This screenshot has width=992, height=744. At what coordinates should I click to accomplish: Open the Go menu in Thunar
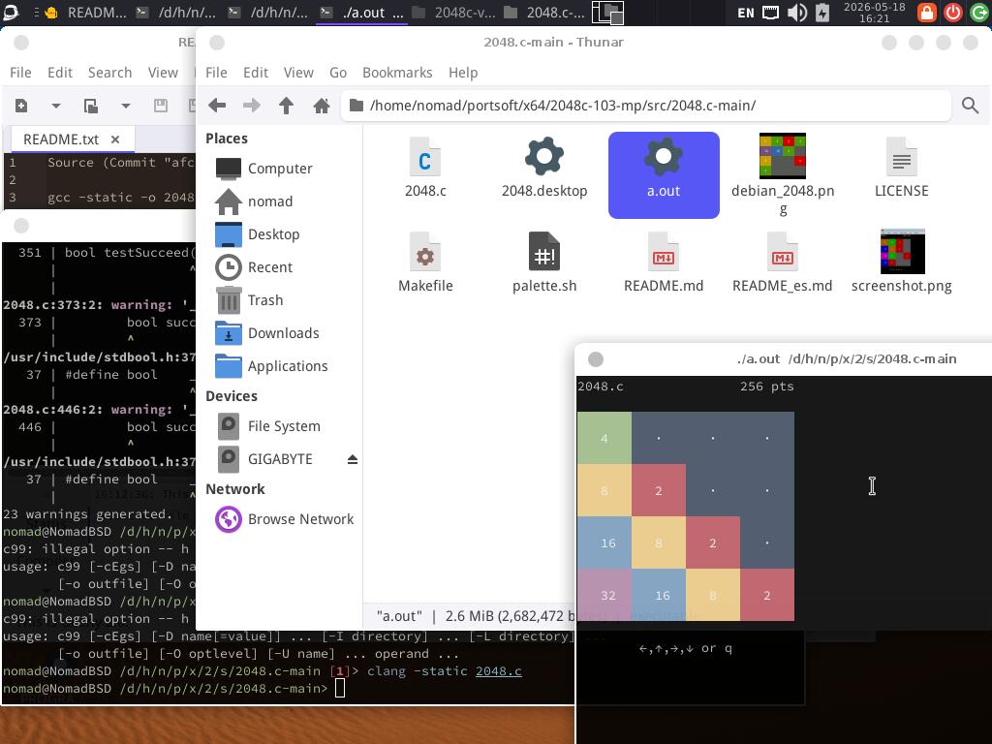(x=338, y=73)
